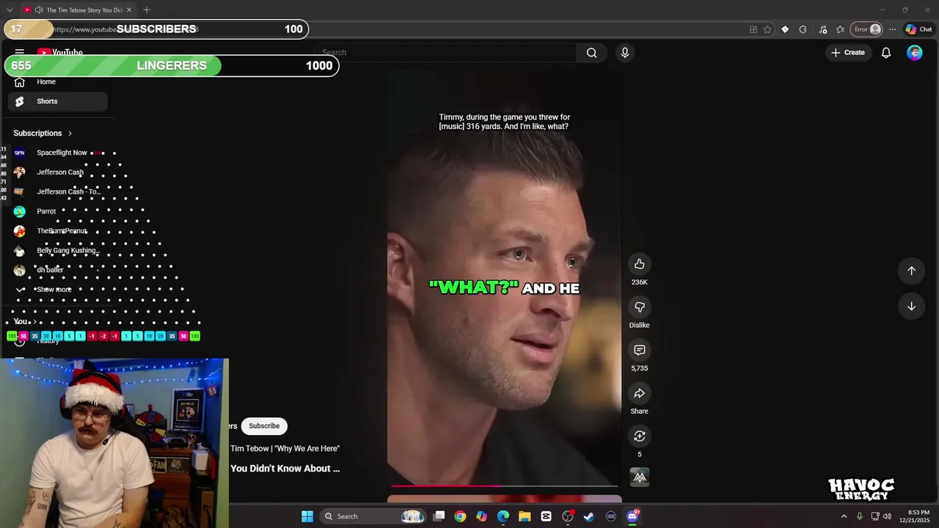Image resolution: width=939 pixels, height=528 pixels.
Task: Open the Remix icon showing 5
Action: [639, 436]
